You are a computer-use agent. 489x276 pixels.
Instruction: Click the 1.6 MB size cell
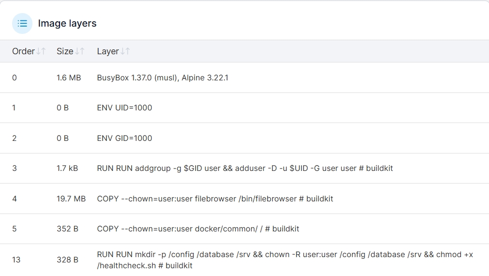[69, 77]
